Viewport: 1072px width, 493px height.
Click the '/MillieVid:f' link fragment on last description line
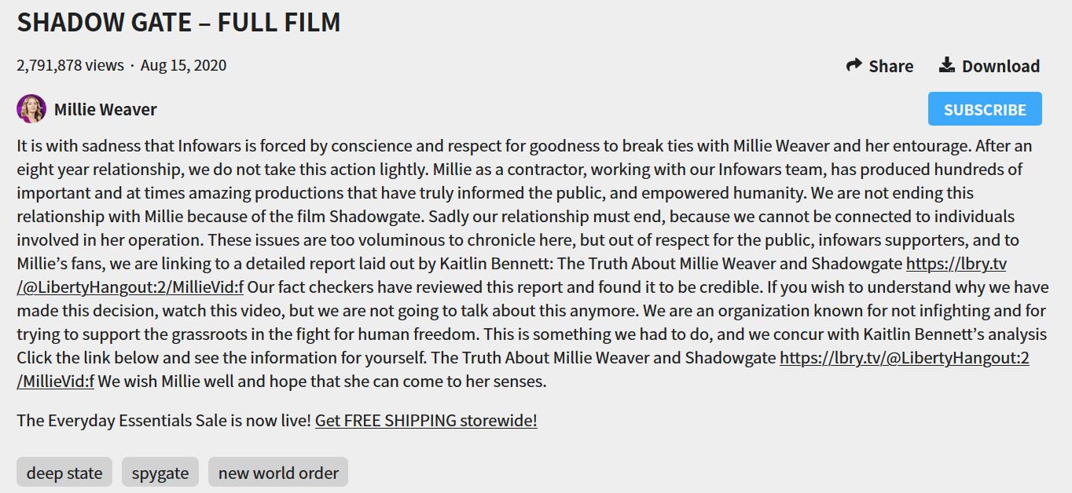[x=56, y=382]
